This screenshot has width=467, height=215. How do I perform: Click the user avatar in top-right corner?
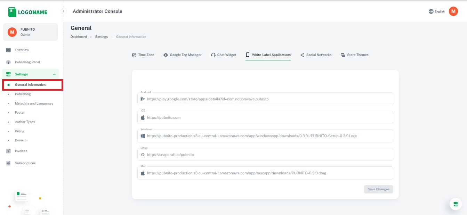pyautogui.click(x=453, y=11)
